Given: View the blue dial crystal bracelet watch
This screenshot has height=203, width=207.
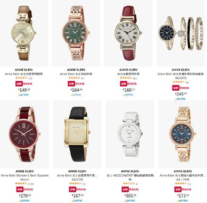Looking at the screenshot, I should click(183, 135).
